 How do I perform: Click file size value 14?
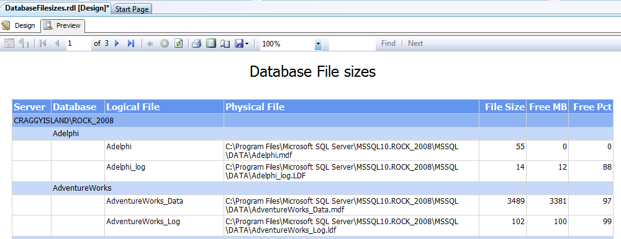520,167
